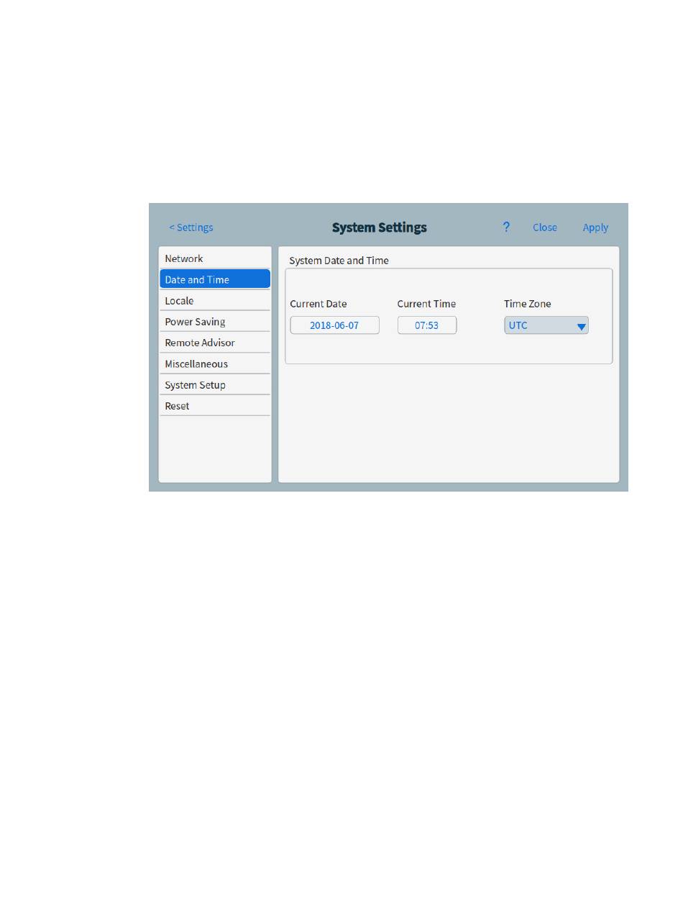The width and height of the screenshot is (683, 912).
Task: Click the Time Zone label
Action: (x=528, y=304)
